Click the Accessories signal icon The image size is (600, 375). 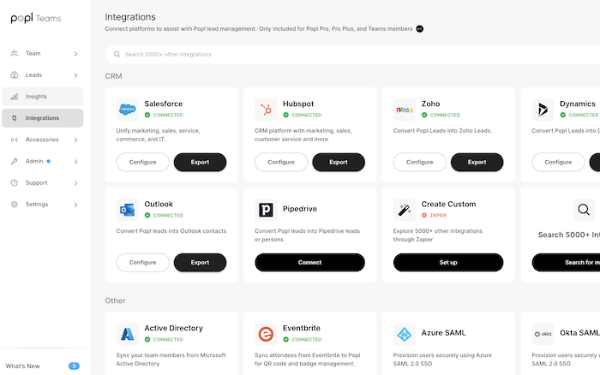pyautogui.click(x=15, y=140)
